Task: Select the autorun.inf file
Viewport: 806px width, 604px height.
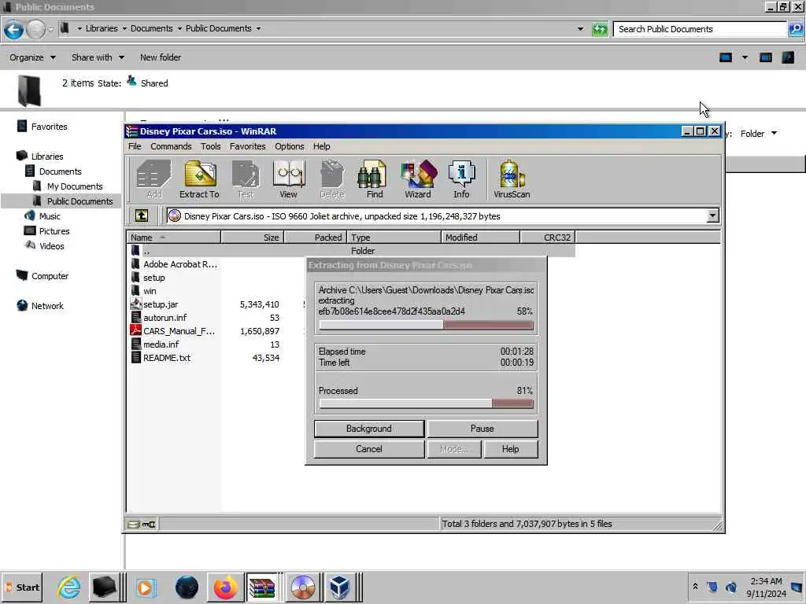Action: [165, 318]
